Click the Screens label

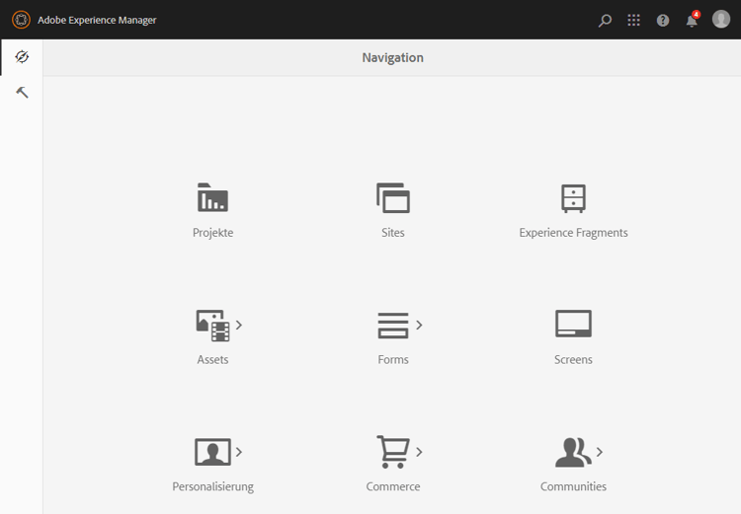(573, 360)
